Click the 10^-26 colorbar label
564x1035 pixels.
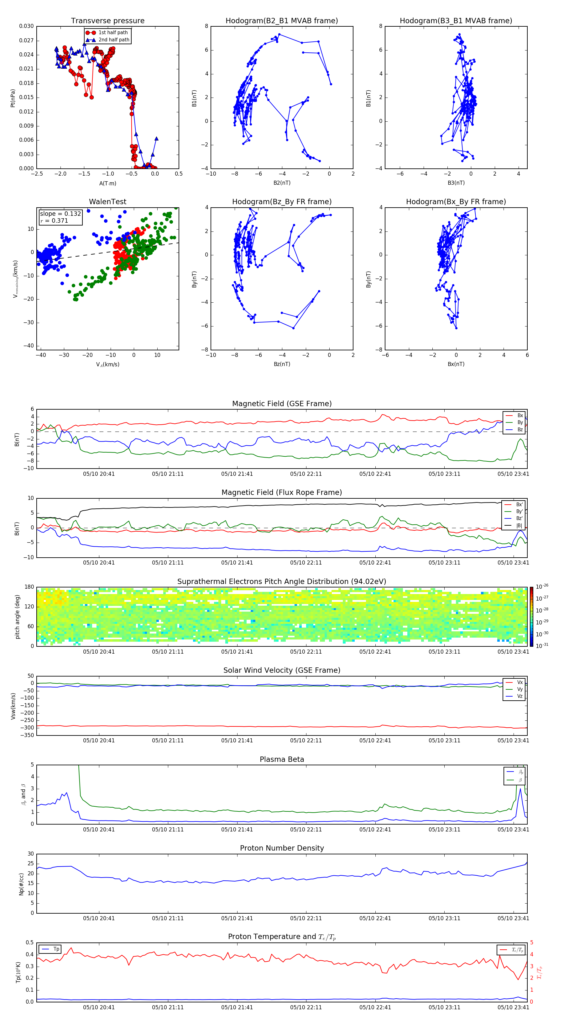tap(542, 586)
